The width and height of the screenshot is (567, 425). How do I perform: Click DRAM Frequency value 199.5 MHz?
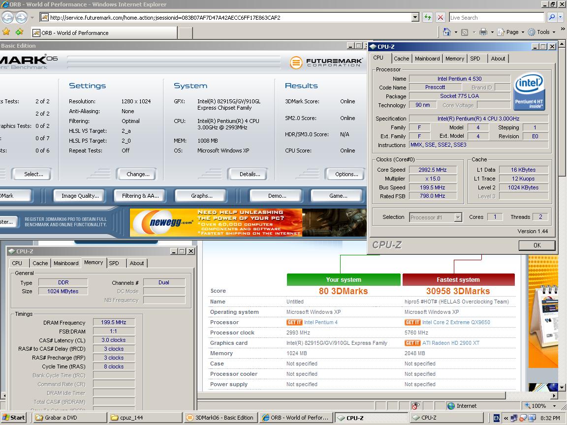coord(114,322)
